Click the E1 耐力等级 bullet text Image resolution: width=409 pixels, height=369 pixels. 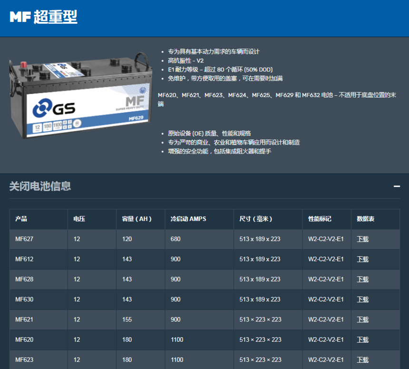(220, 70)
